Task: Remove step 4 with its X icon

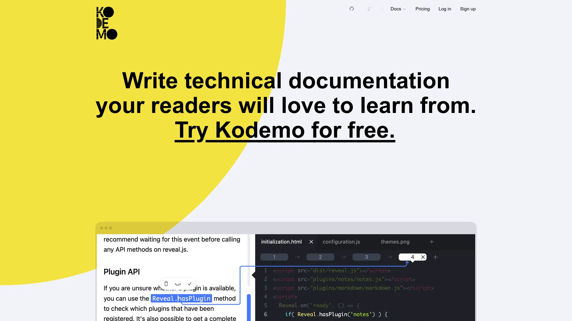Action: [423, 257]
